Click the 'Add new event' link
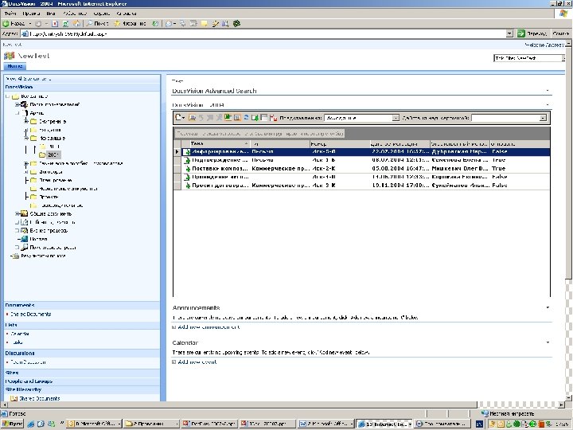The image size is (573, 430). (197, 362)
